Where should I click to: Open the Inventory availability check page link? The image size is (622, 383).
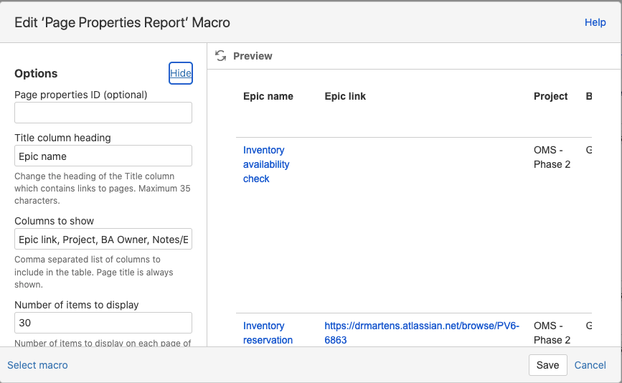(x=266, y=164)
